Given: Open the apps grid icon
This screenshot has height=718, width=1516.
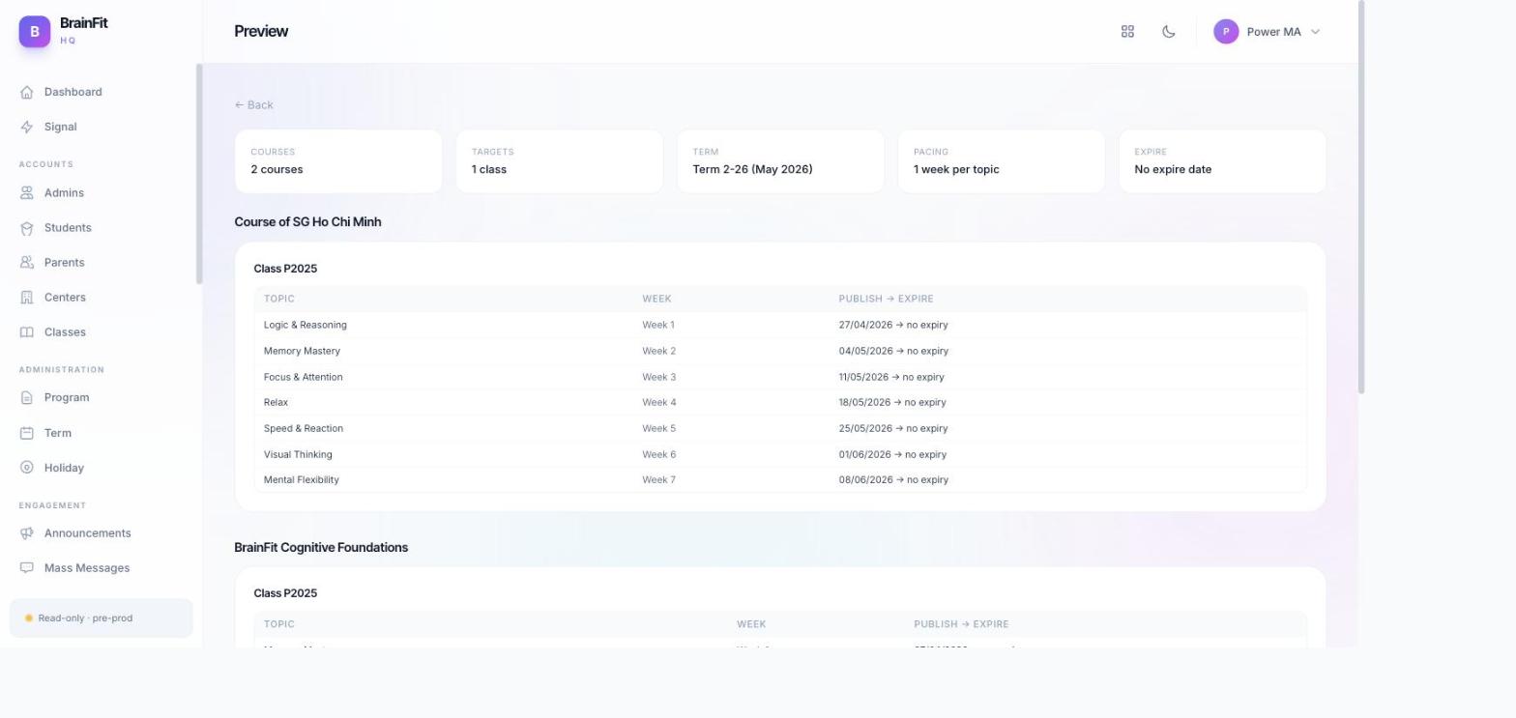Looking at the screenshot, I should pyautogui.click(x=1127, y=32).
